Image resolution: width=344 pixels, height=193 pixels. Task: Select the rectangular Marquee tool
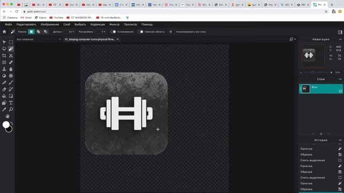click(x=11, y=42)
